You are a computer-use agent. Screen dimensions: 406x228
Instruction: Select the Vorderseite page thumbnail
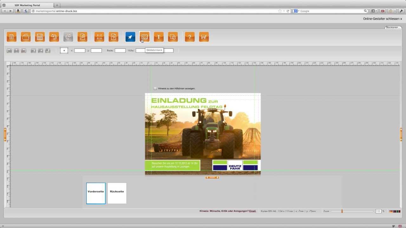coord(96,193)
